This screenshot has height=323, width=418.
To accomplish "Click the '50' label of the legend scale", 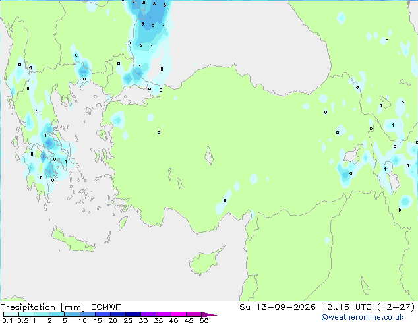I will [x=204, y=320].
